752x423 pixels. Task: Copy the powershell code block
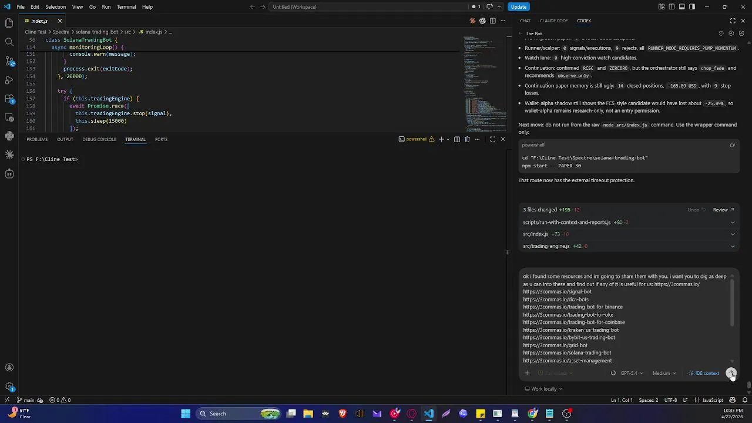[732, 145]
